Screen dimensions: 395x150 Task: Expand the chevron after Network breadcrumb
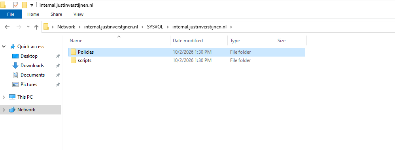click(79, 27)
